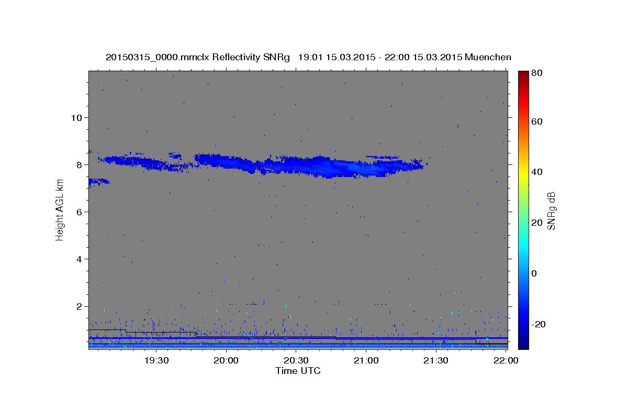Click the plot title text starting '20150315_0000.mmclx'
628x419 pixels.
308,57
